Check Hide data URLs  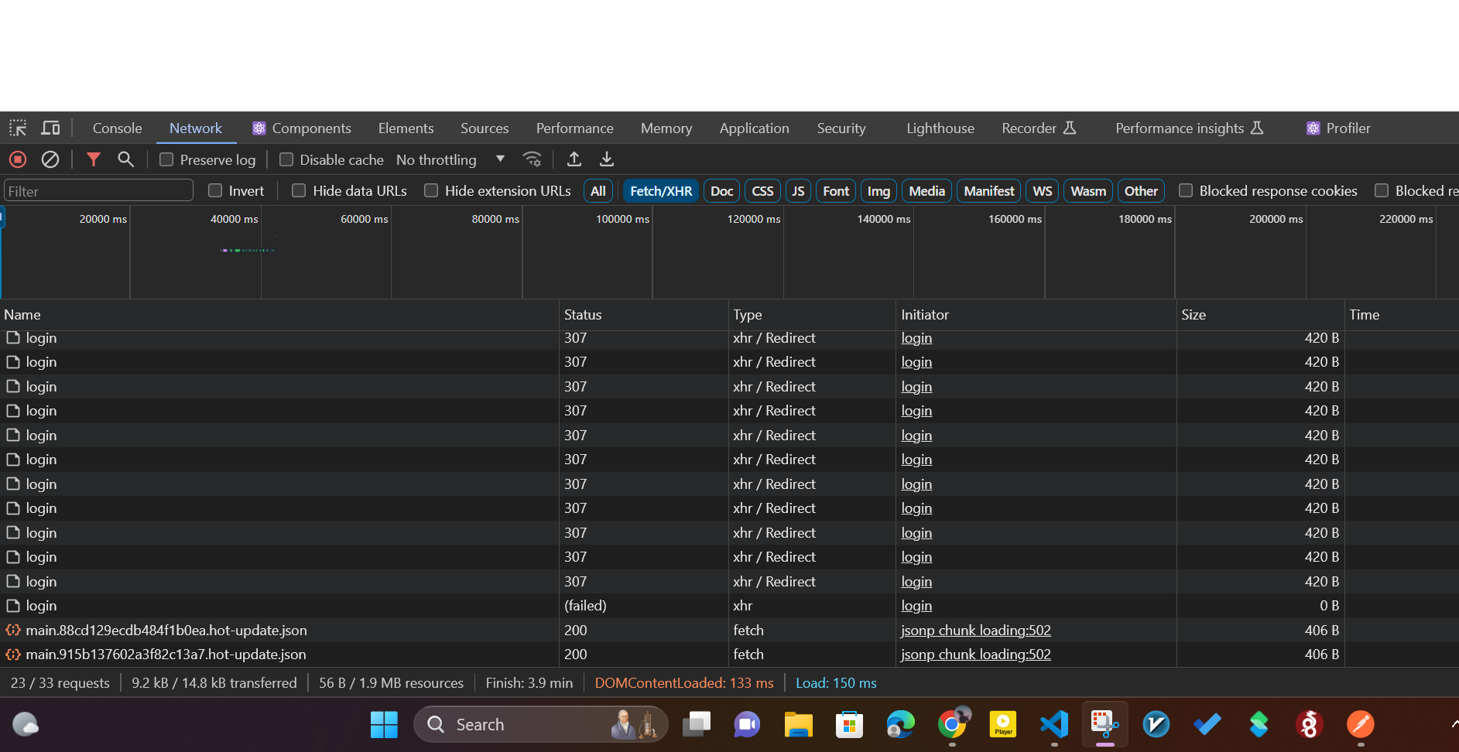coord(299,190)
